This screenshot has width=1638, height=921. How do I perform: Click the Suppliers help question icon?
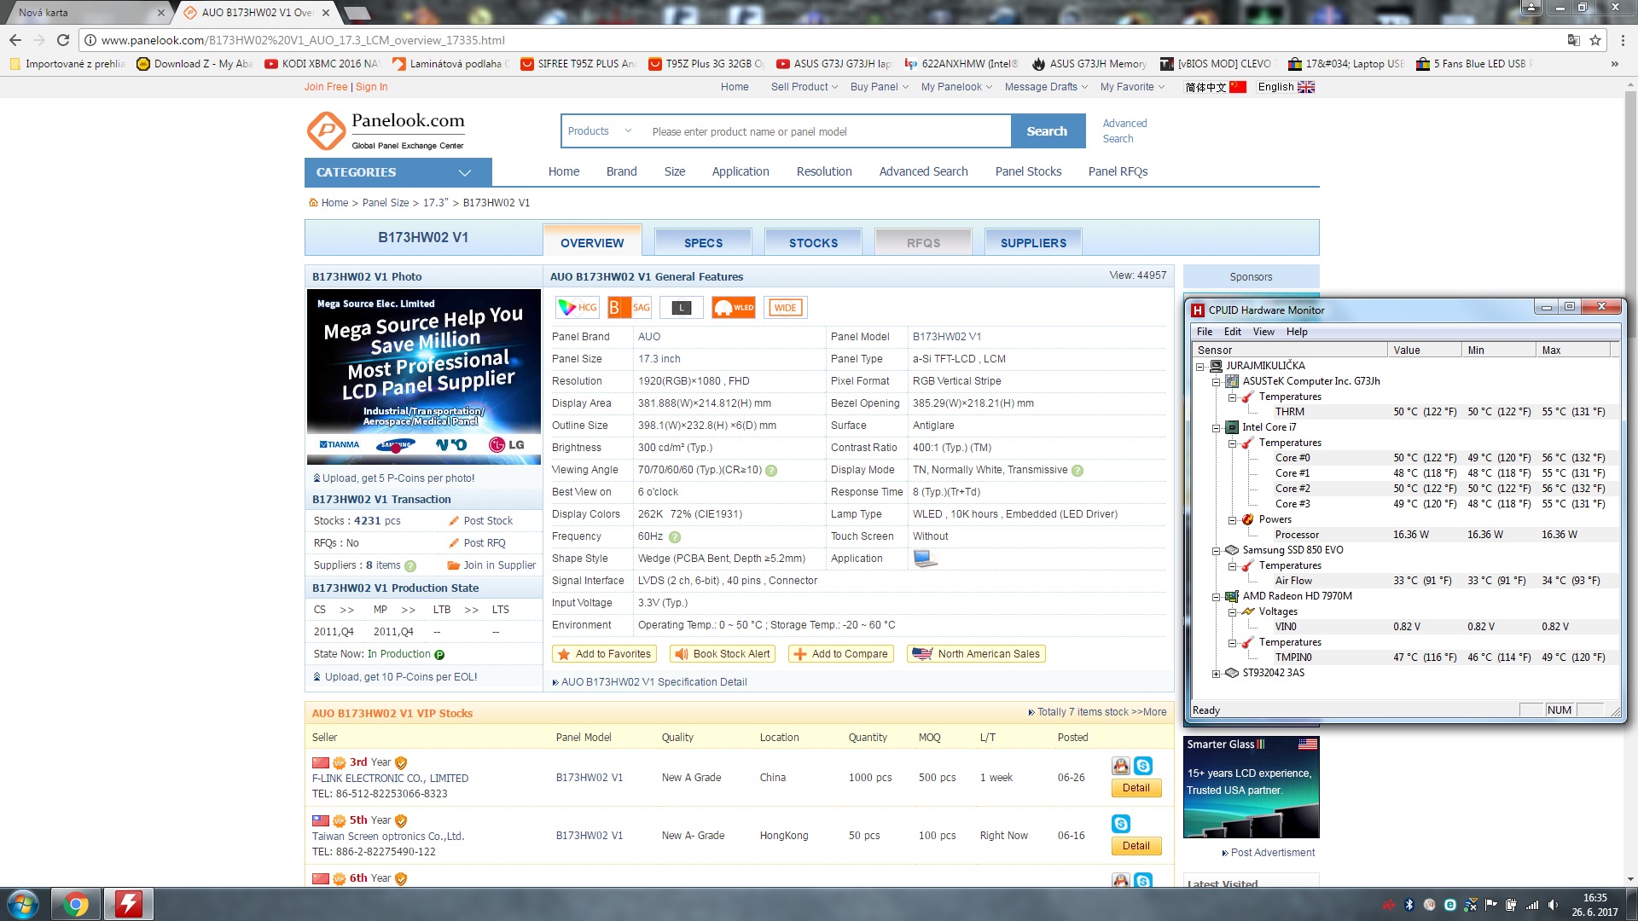(x=410, y=566)
